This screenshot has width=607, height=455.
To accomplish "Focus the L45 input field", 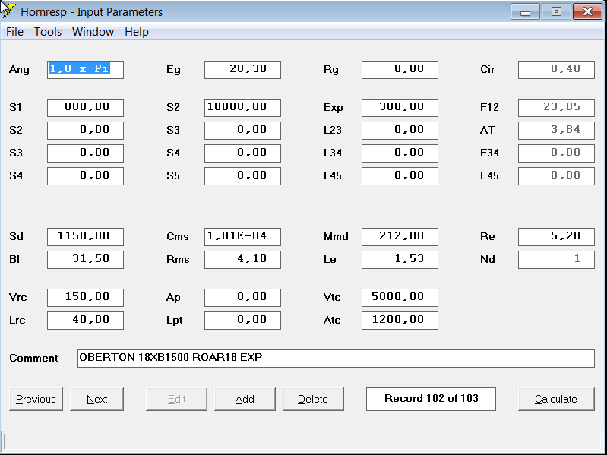I will point(400,176).
